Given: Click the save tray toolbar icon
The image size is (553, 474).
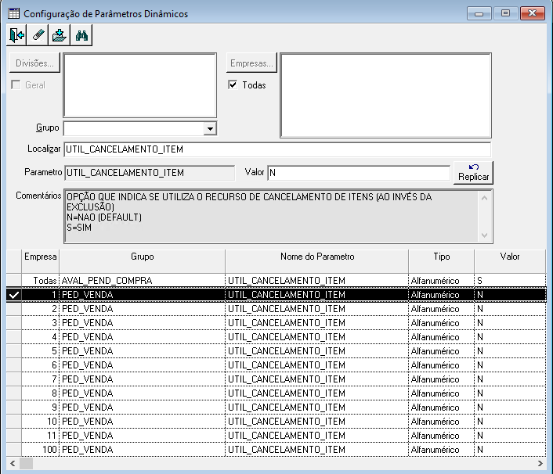Looking at the screenshot, I should [60, 35].
